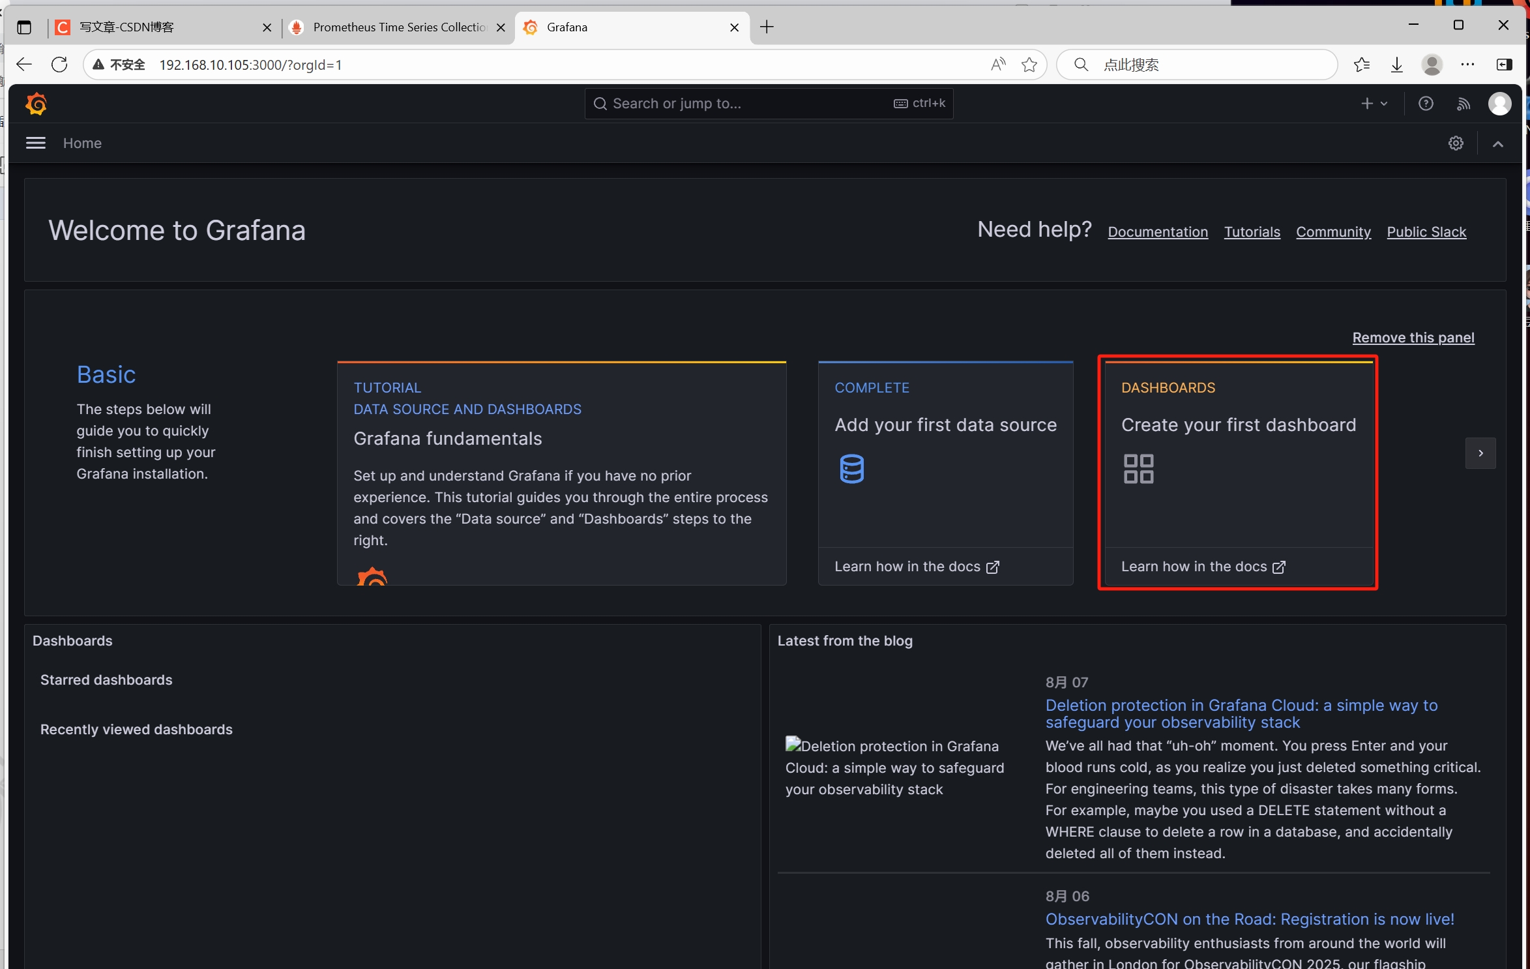Screen dimensions: 1530x969
Task: Click the Starred dashboards heading
Action: (x=106, y=679)
